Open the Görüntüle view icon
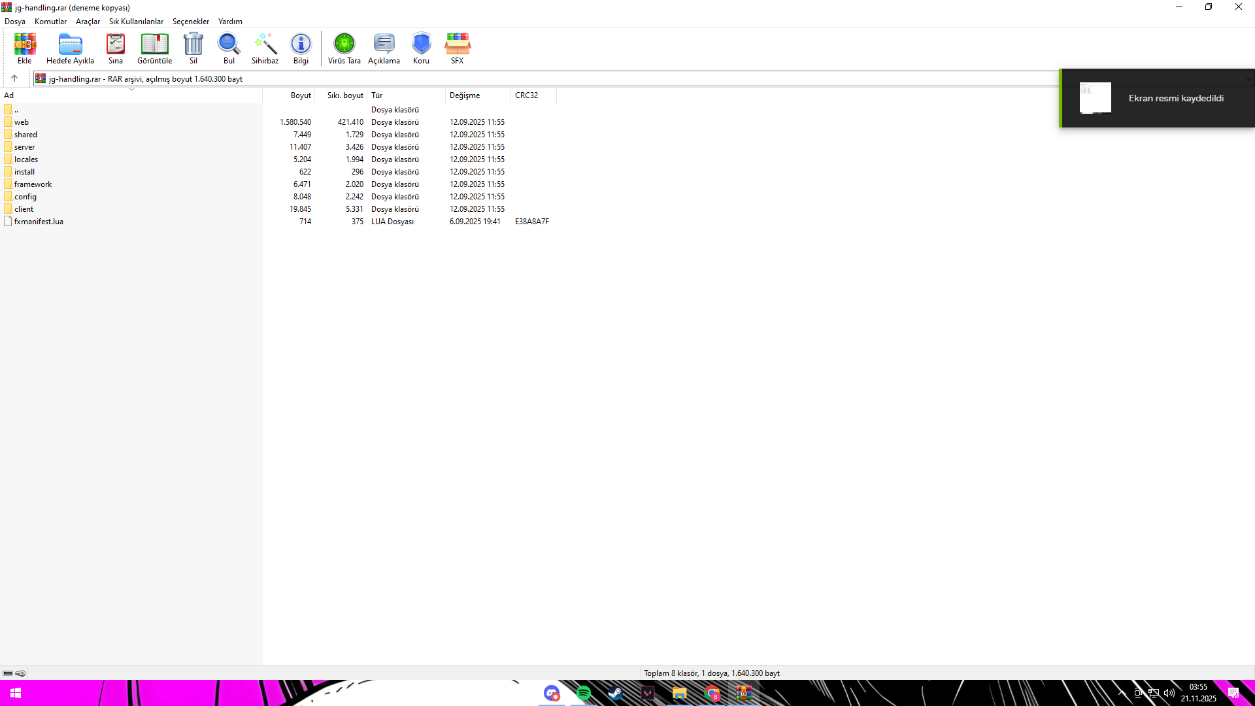1255x706 pixels. coord(154,48)
